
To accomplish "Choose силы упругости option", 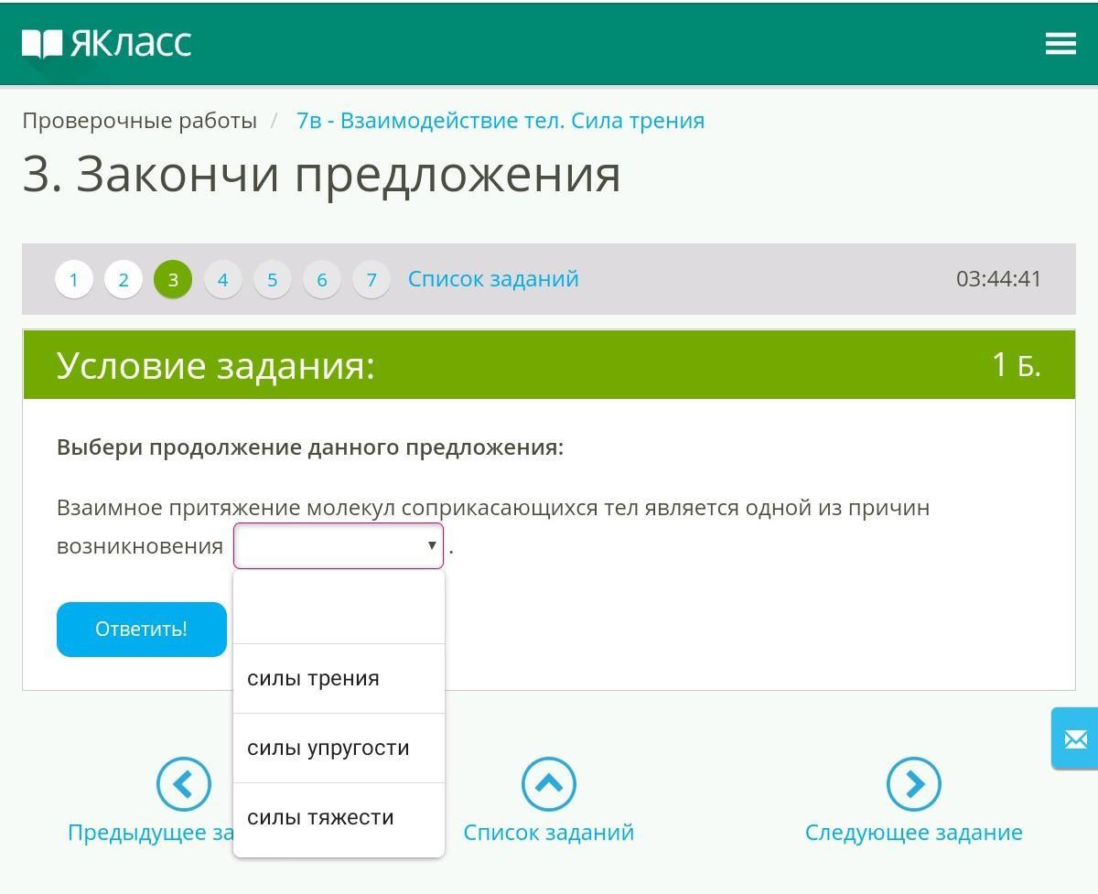I will 339,749.
